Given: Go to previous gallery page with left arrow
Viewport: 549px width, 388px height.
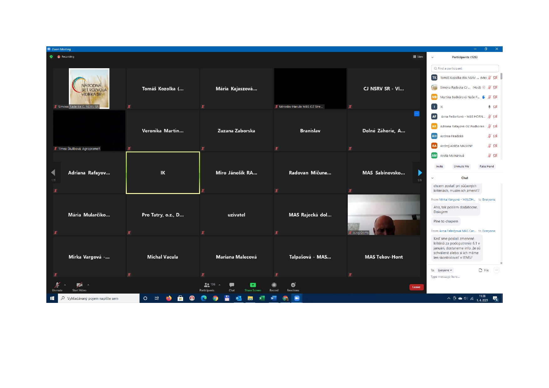Looking at the screenshot, I should [x=53, y=172].
